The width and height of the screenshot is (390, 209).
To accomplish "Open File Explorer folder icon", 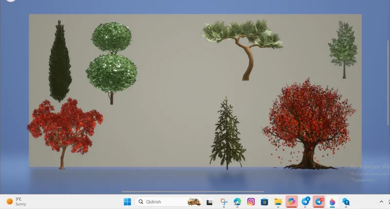I will tap(278, 202).
